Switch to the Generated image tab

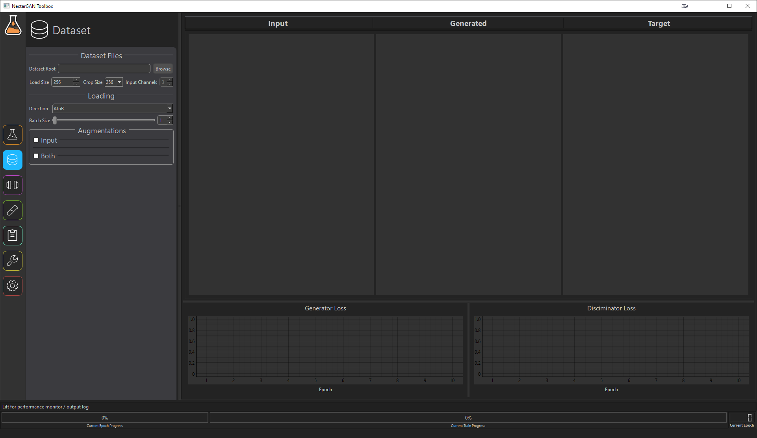click(468, 23)
